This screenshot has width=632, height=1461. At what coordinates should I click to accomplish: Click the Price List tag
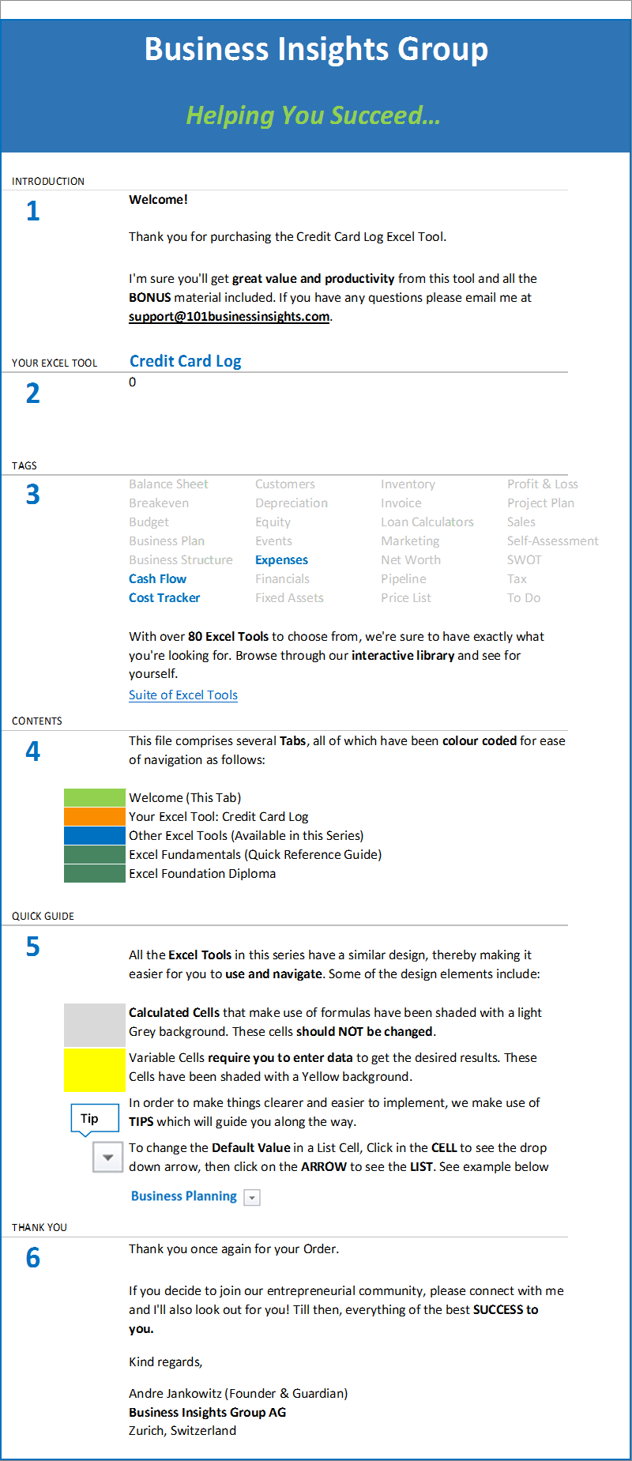tap(406, 597)
